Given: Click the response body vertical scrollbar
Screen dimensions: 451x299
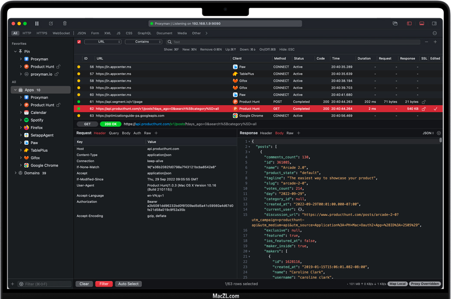Looking at the screenshot, I should [441, 141].
